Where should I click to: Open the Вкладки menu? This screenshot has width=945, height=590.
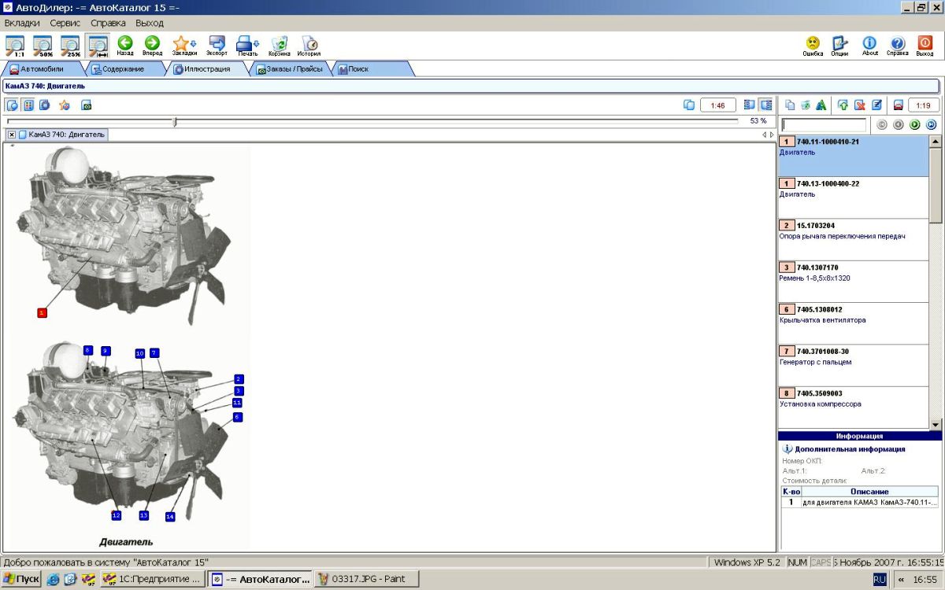tap(22, 23)
